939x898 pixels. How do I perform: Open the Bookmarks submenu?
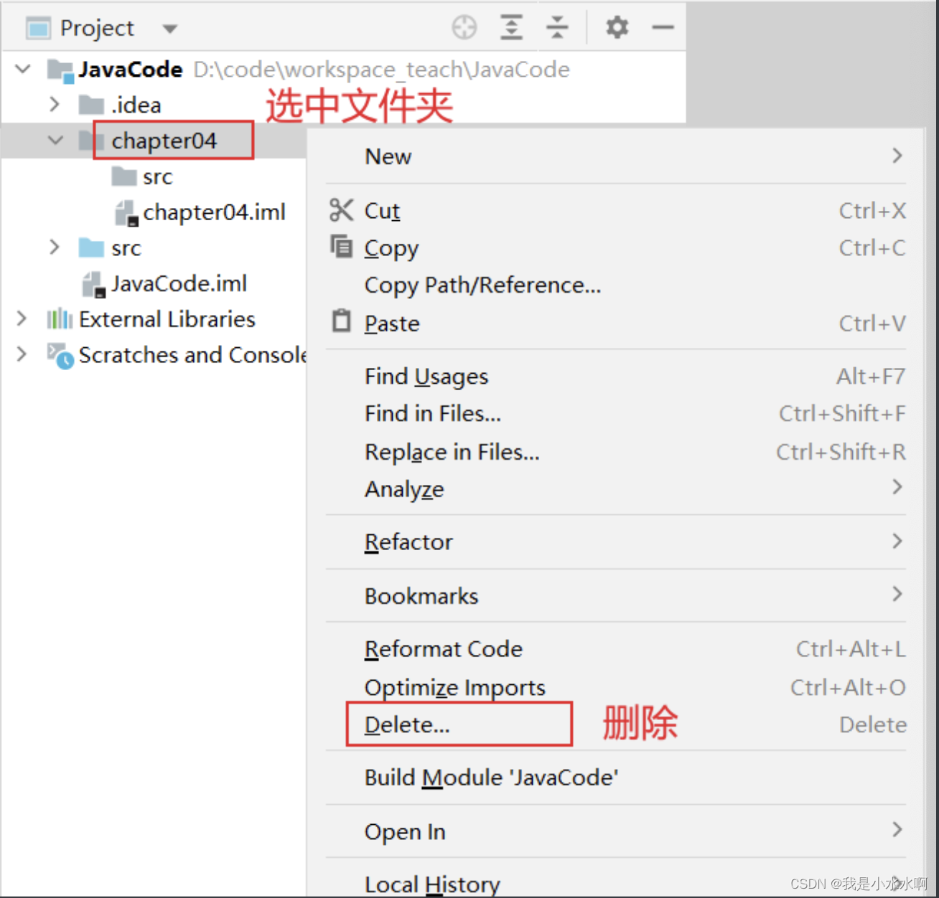pos(616,596)
